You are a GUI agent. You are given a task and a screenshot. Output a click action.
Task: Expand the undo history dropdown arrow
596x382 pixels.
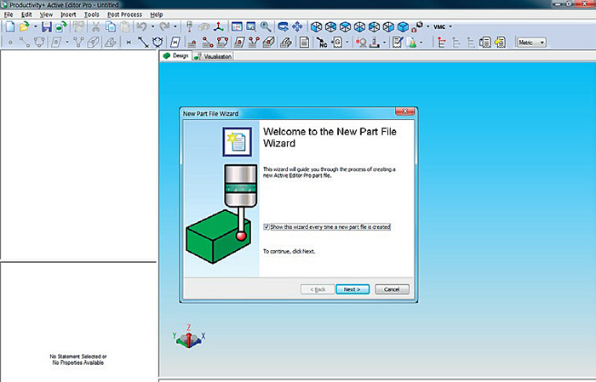pos(152,26)
